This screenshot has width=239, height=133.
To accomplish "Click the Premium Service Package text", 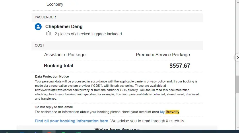I will tap(163, 55).
